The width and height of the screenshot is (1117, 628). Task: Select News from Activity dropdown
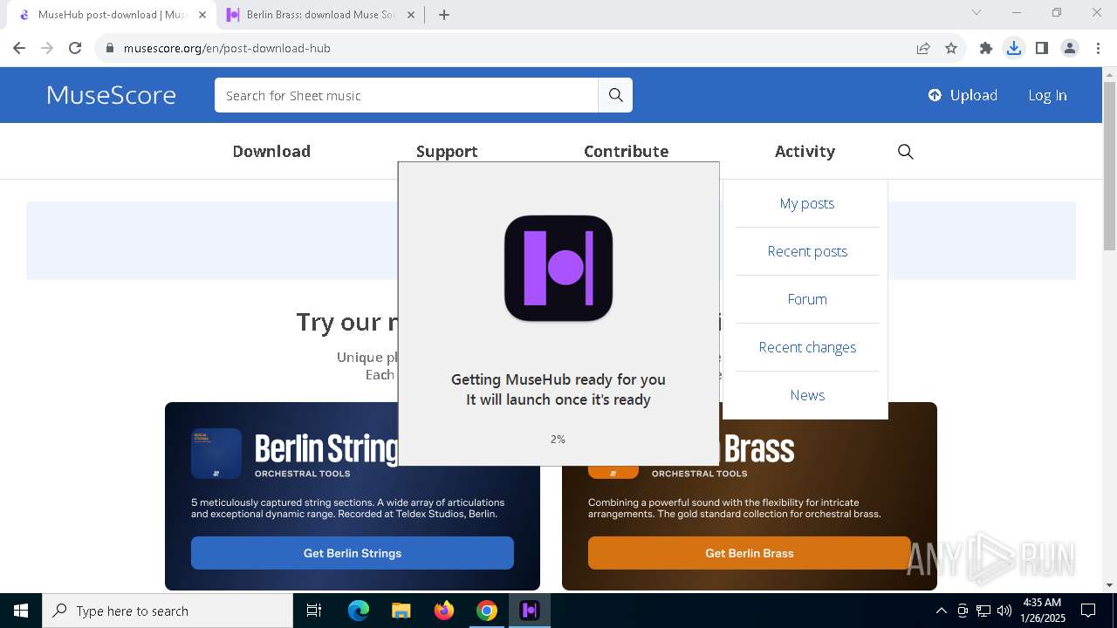(807, 395)
